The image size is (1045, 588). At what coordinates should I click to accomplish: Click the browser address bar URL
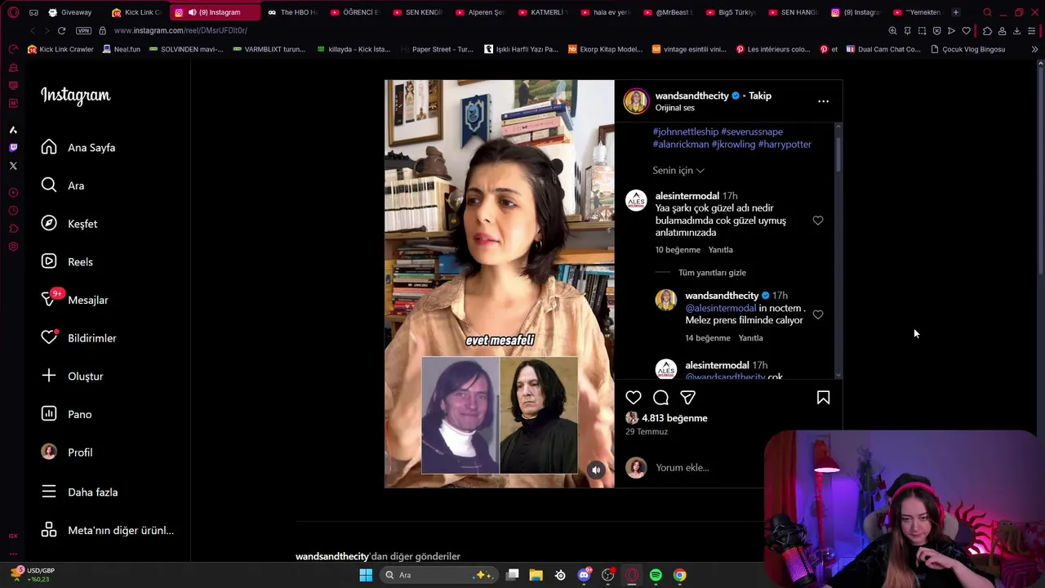click(x=180, y=30)
